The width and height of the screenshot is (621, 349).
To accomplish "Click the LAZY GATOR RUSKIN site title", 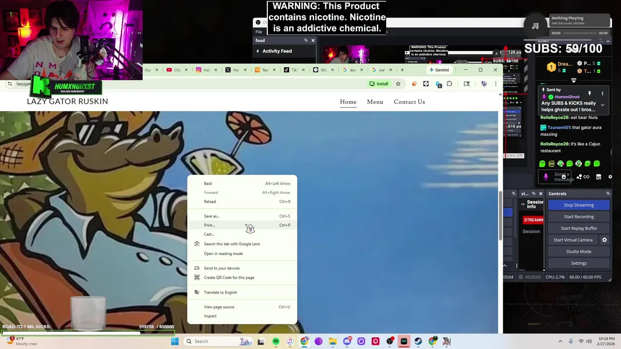I will pyautogui.click(x=67, y=101).
